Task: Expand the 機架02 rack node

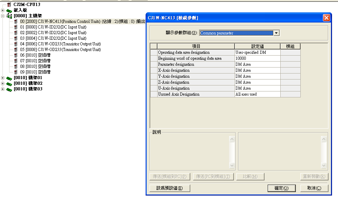Action: click(3, 83)
